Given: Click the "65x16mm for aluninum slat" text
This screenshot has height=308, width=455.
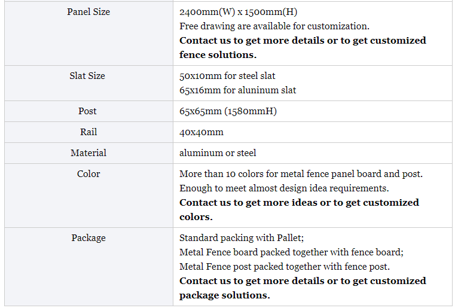Looking at the screenshot, I should point(237,90).
